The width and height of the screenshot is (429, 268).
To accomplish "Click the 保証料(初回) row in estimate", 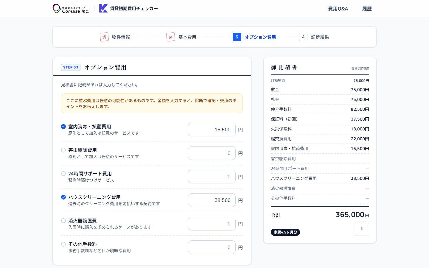I will (320, 119).
